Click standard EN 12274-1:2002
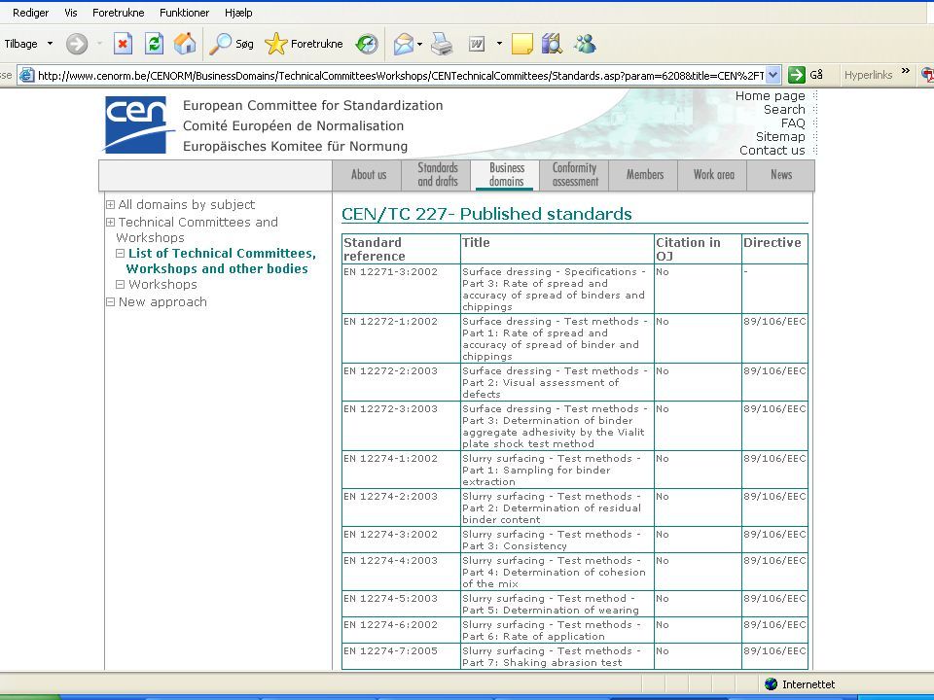The height and width of the screenshot is (700, 934). click(391, 458)
